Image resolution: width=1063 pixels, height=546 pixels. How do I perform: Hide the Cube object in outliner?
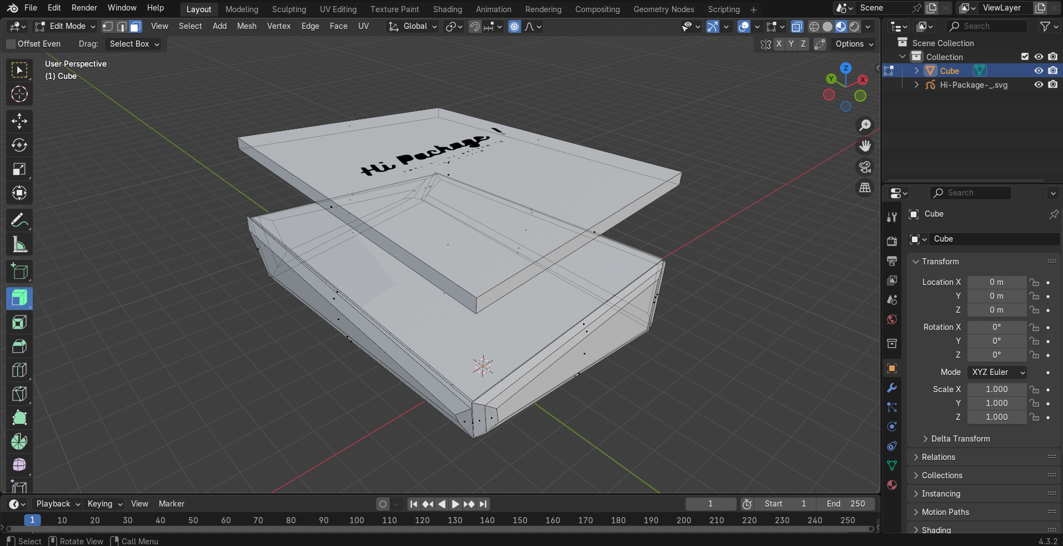pos(1038,71)
